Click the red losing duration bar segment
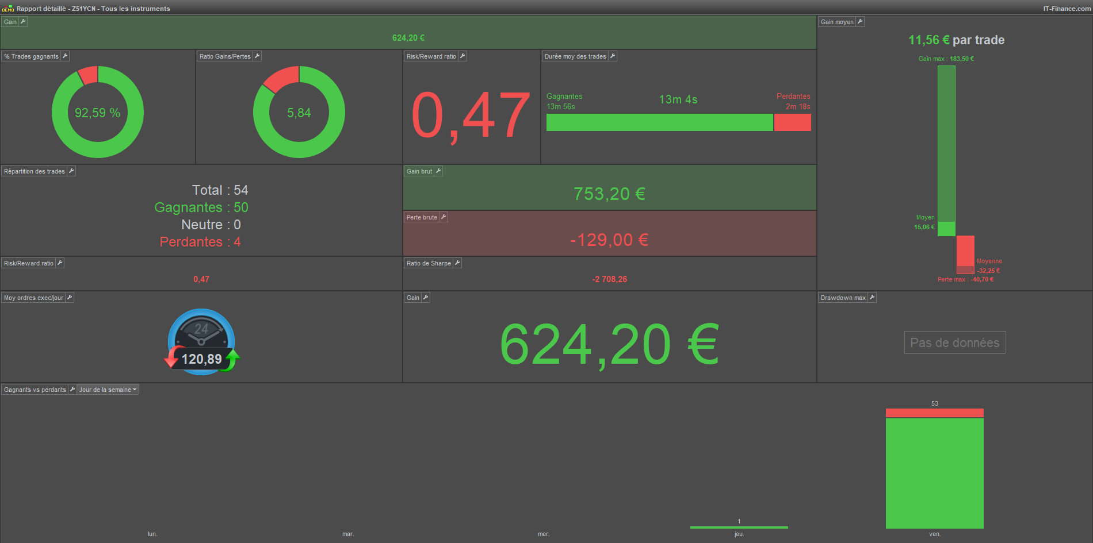Screen dimensions: 1093x543 tap(793, 122)
